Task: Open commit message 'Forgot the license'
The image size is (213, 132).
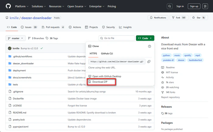Action: click(77, 106)
